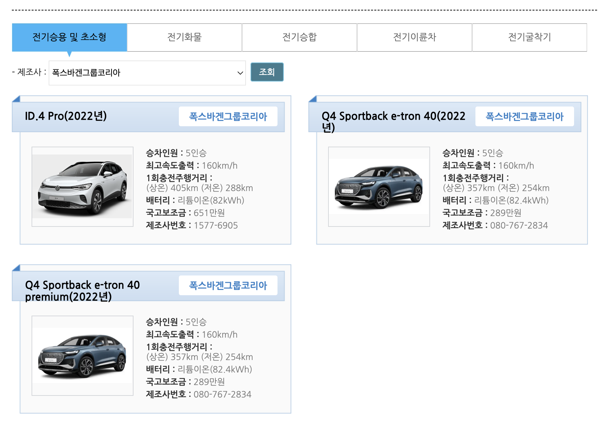Viewport: 603px width, 430px height.
Task: Go to the 전기이륜차 tab
Action: [x=415, y=37]
